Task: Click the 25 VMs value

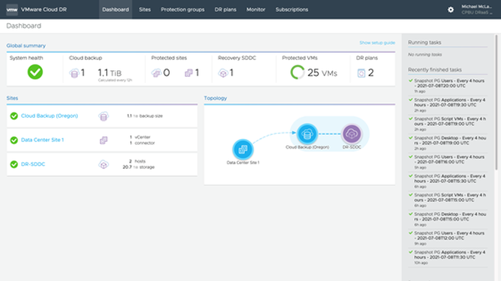Action: [322, 73]
